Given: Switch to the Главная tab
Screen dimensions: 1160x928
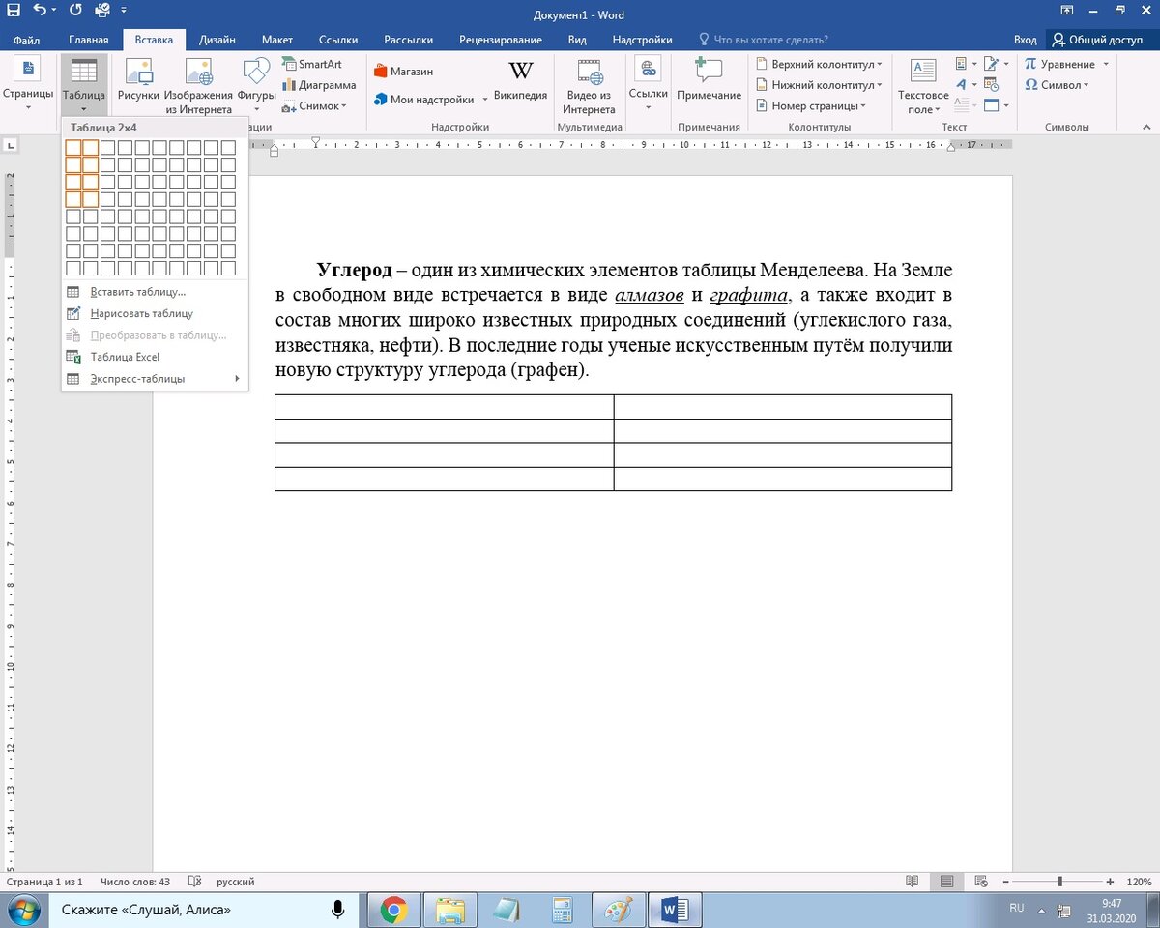Looking at the screenshot, I should pyautogui.click(x=89, y=40).
